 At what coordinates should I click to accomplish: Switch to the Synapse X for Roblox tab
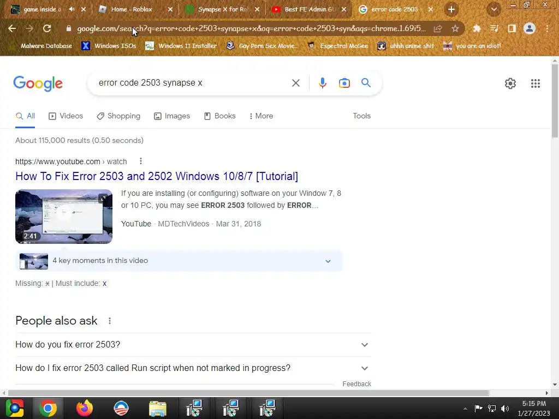coord(223,9)
